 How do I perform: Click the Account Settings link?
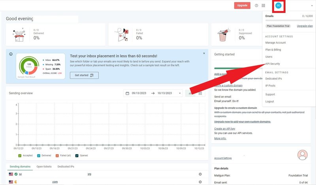[x=223, y=158]
